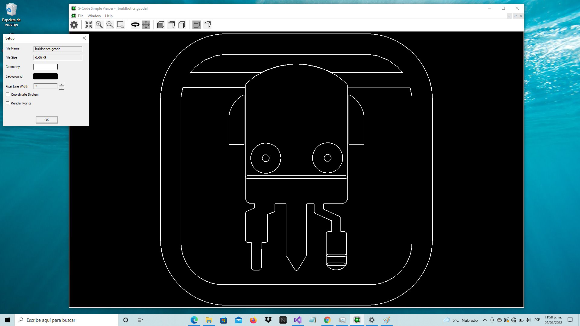Open the Help menu
580x326 pixels.
(x=109, y=16)
